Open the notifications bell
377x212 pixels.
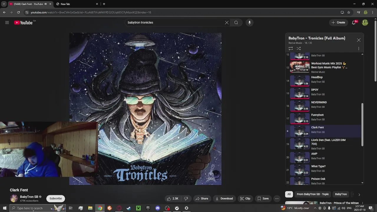pyautogui.click(x=354, y=23)
